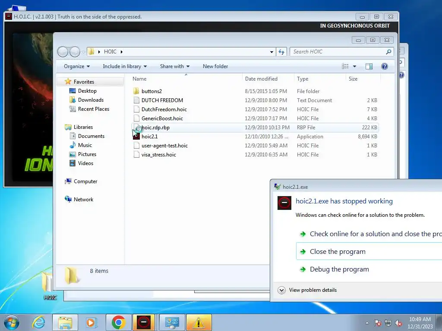Click the HOIC title bar app icon
Viewport: 442px width, 331px height.
(9, 16)
